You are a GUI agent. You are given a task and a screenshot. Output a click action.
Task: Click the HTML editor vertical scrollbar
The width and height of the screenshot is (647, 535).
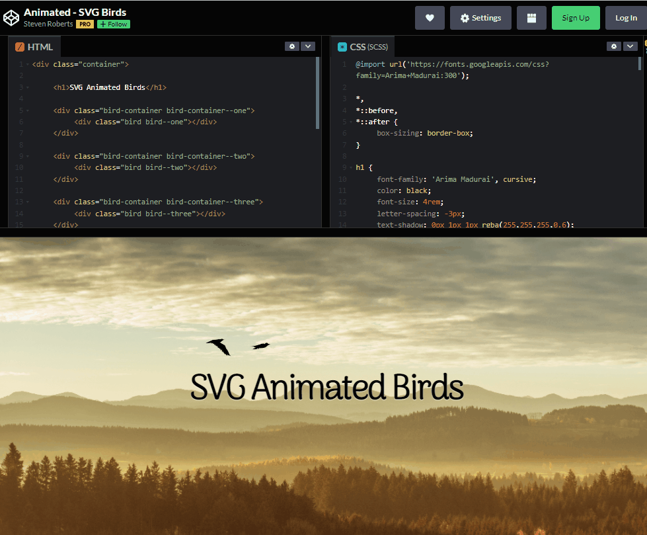317,93
